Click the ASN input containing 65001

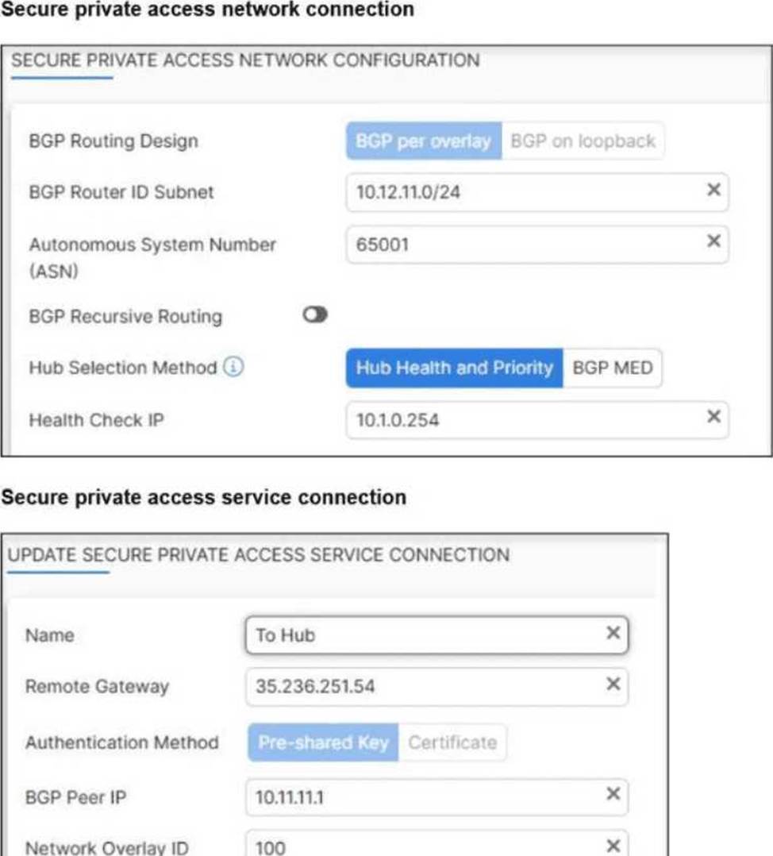pyautogui.click(x=516, y=245)
